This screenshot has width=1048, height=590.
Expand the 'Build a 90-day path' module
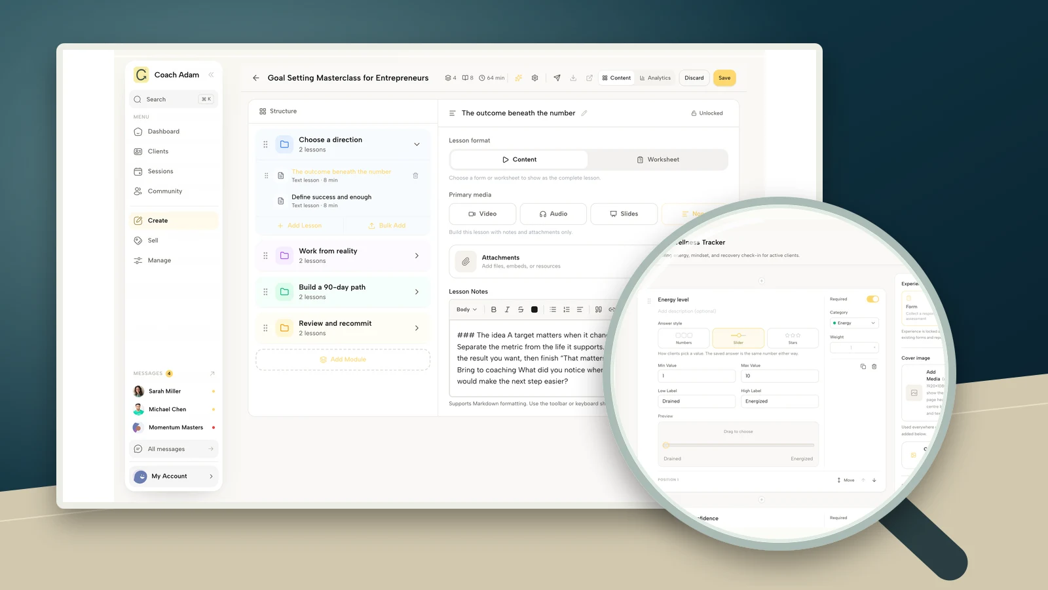417,292
